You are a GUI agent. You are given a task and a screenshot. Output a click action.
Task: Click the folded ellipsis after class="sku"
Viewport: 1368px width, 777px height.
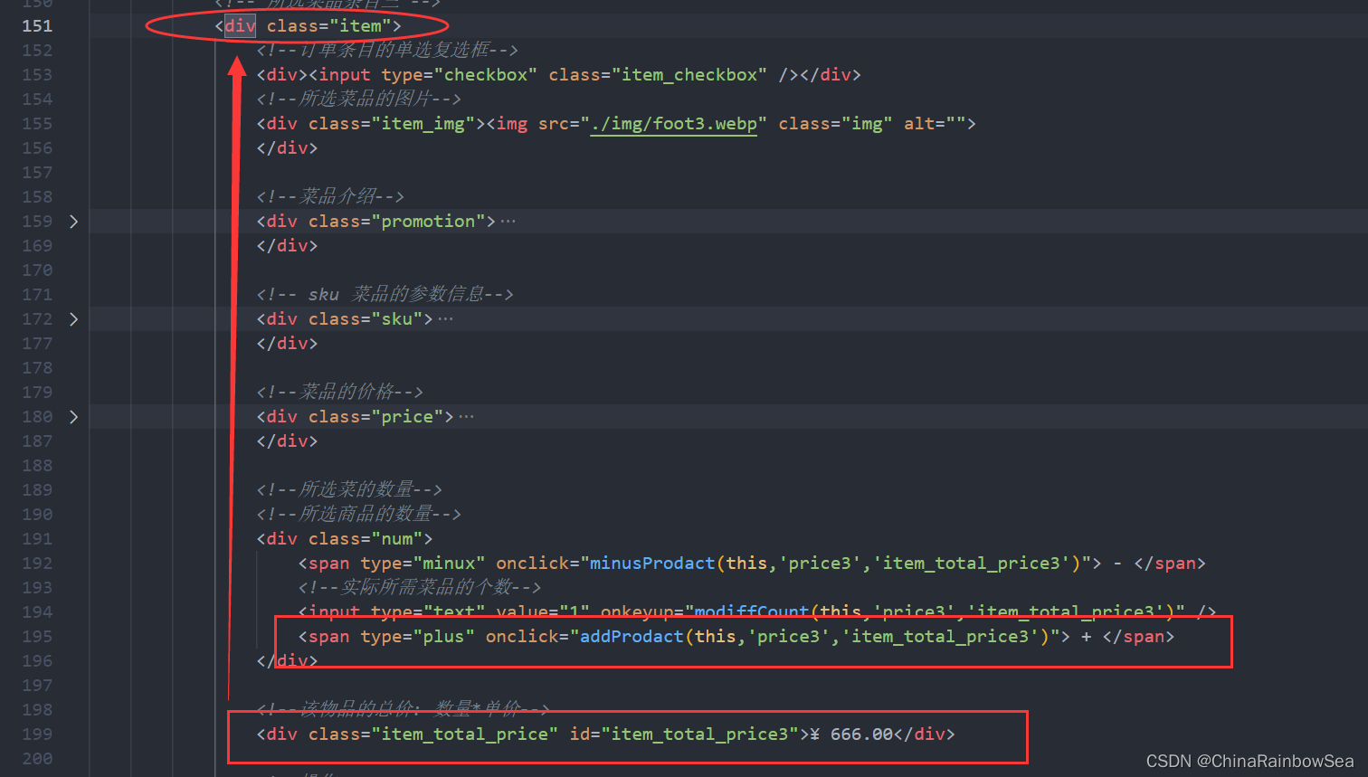coord(445,319)
